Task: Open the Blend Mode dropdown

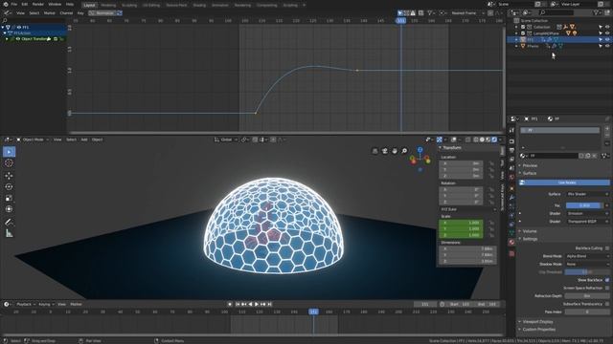Action: (x=587, y=256)
